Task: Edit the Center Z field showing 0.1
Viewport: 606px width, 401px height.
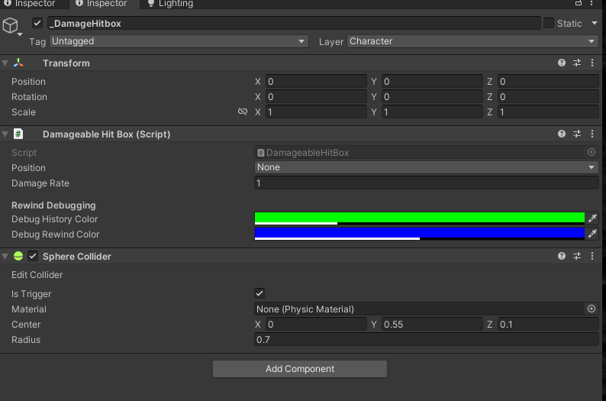Action: 548,325
